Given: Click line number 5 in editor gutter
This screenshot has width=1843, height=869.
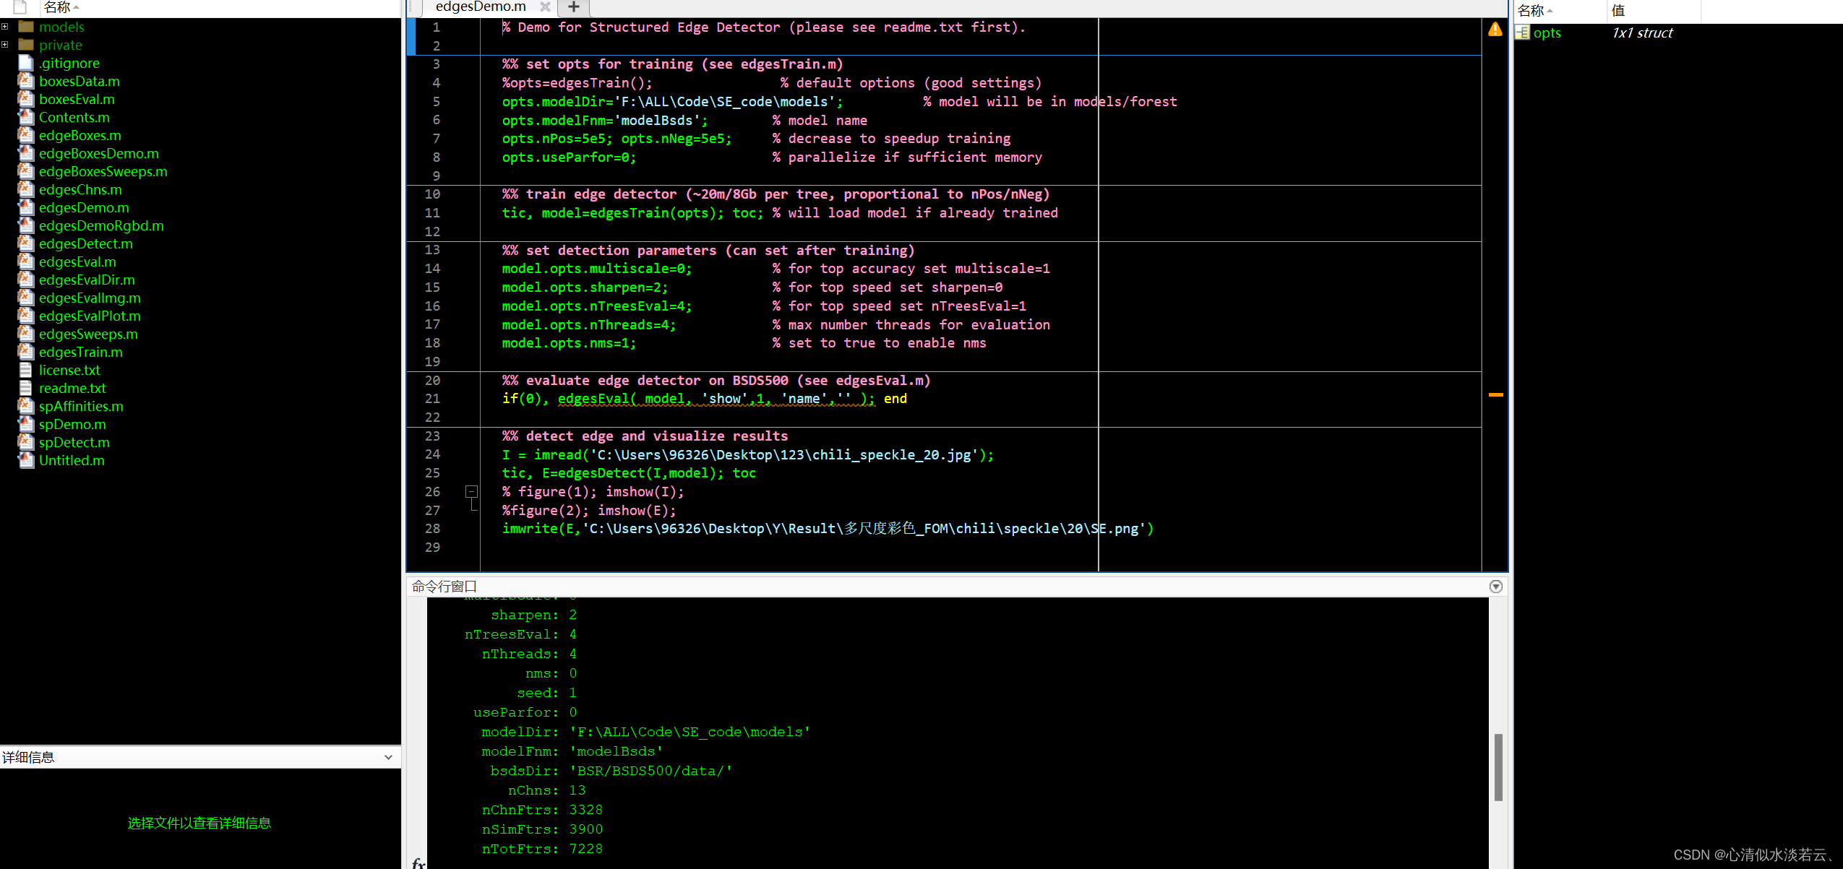Looking at the screenshot, I should coord(436,101).
